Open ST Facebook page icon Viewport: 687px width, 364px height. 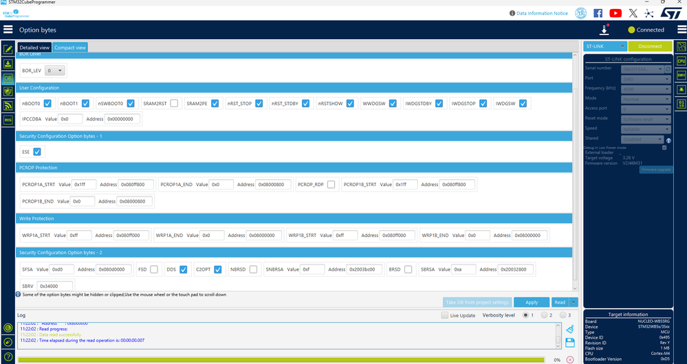[598, 13]
